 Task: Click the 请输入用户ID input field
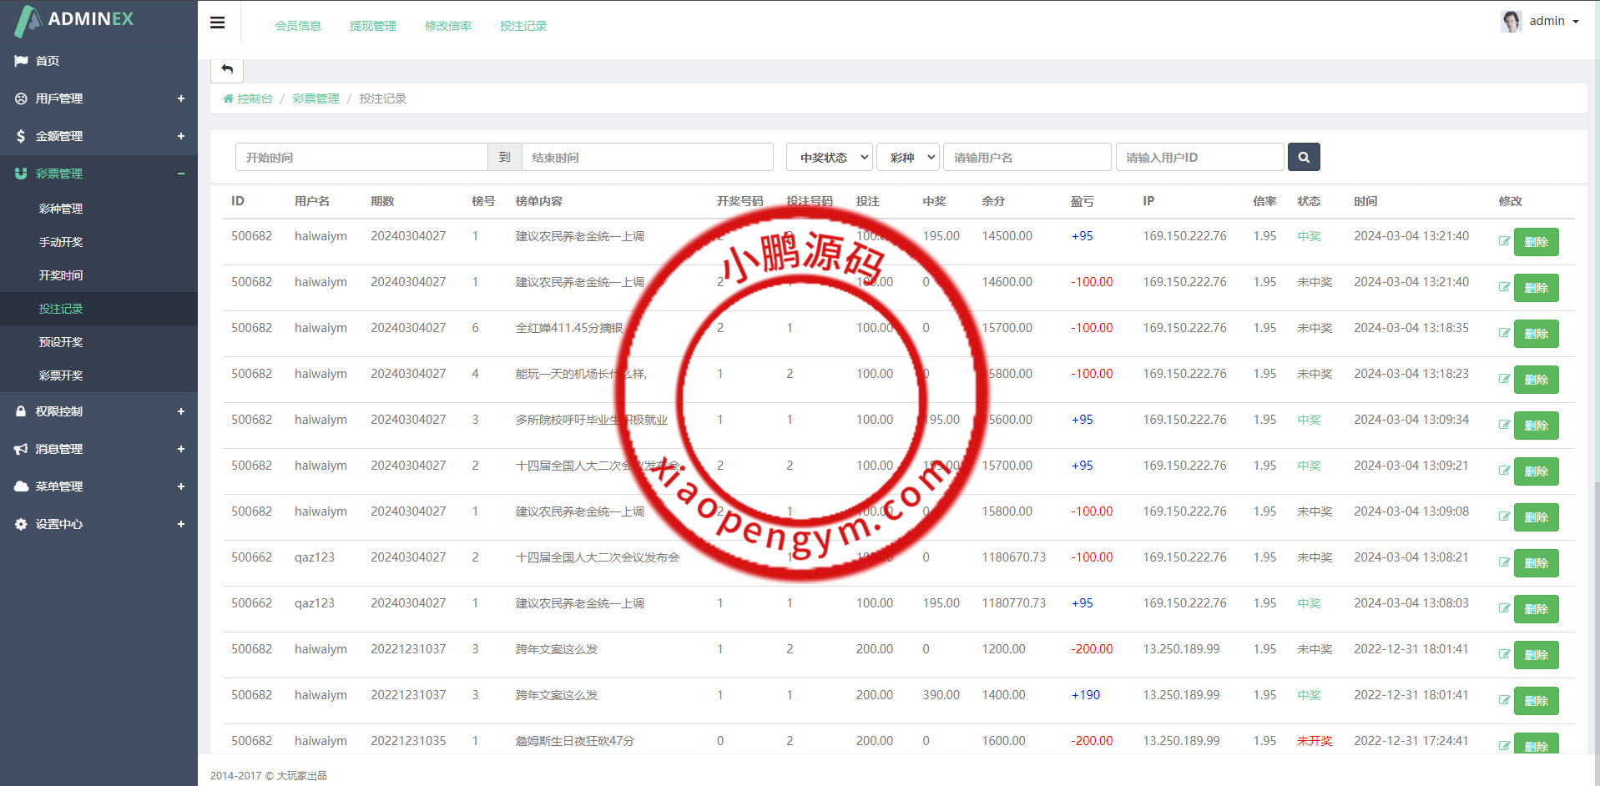tap(1199, 157)
